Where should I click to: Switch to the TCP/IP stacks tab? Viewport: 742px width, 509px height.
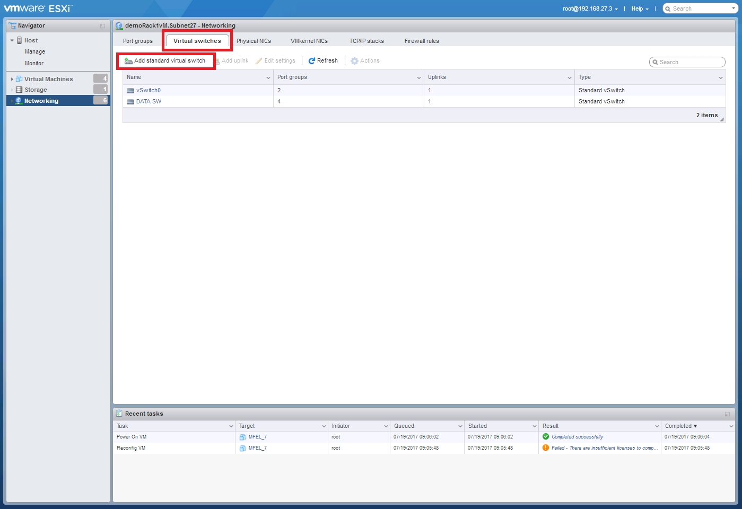coord(366,41)
